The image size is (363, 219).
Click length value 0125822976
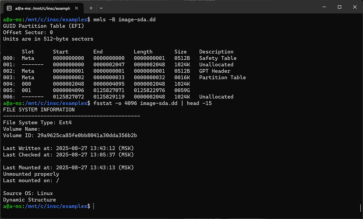[149, 90]
